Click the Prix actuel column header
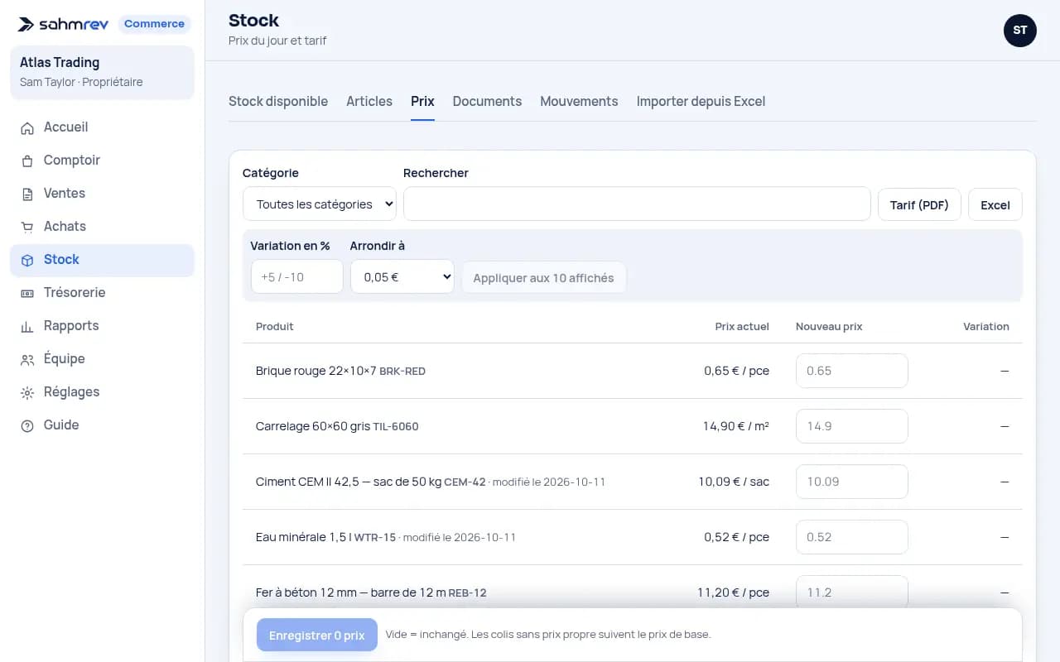 742,326
